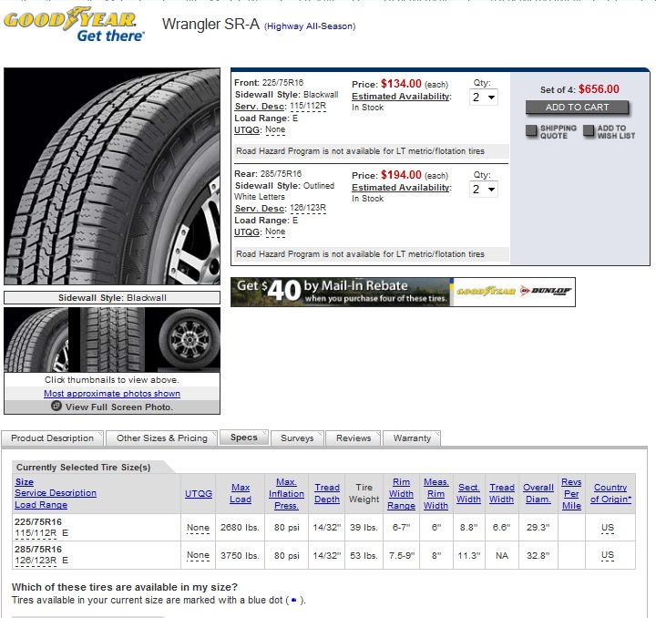This screenshot has width=656, height=618.
Task: Click Service Description header link
Action: tap(56, 493)
